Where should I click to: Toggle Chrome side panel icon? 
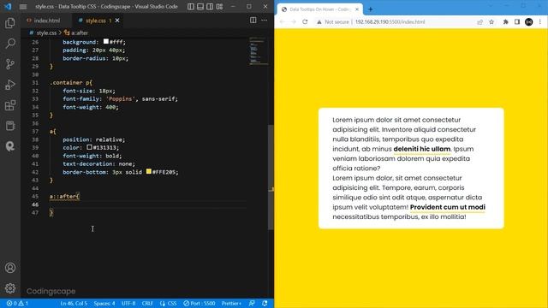517,22
